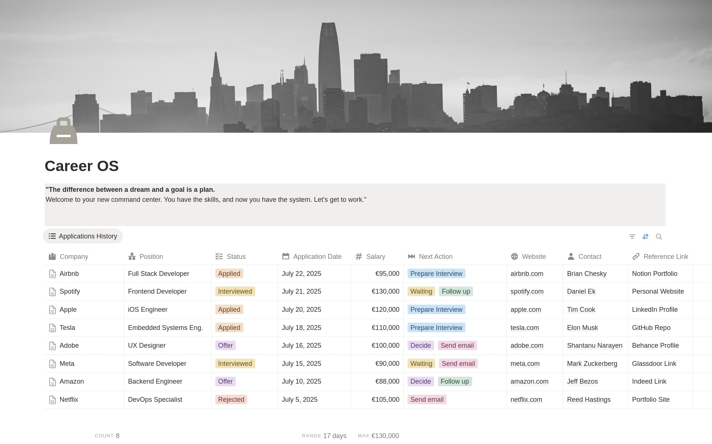This screenshot has width=712, height=444.
Task: Open the Airbnb row page icon
Action: pos(52,274)
